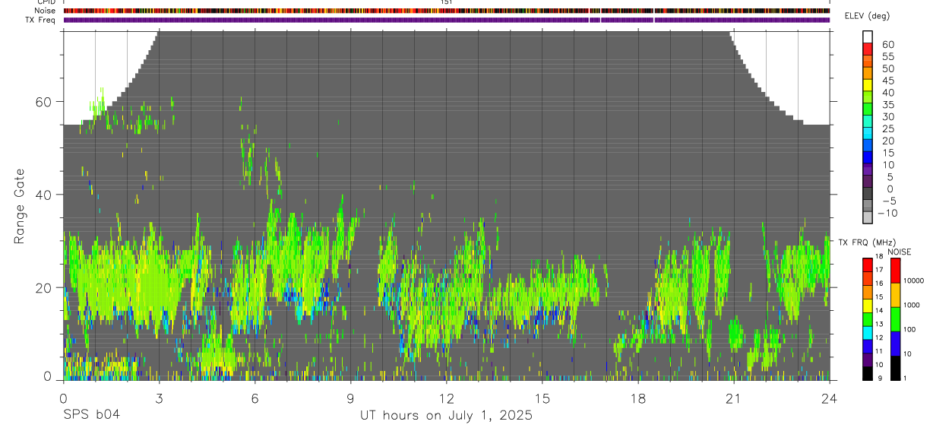Click the 'ELEV (deg)' colorbar title
The width and height of the screenshot is (933, 431).
pyautogui.click(x=867, y=16)
